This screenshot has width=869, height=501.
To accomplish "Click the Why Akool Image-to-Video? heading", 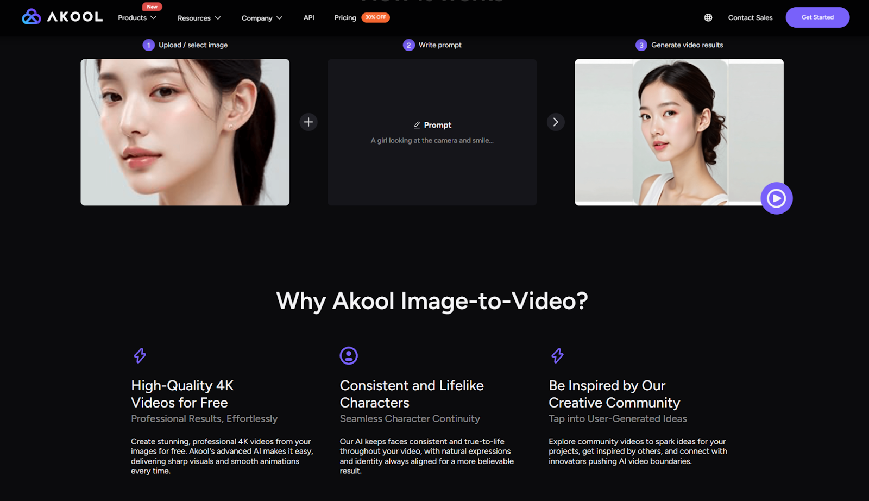I will pos(432,301).
